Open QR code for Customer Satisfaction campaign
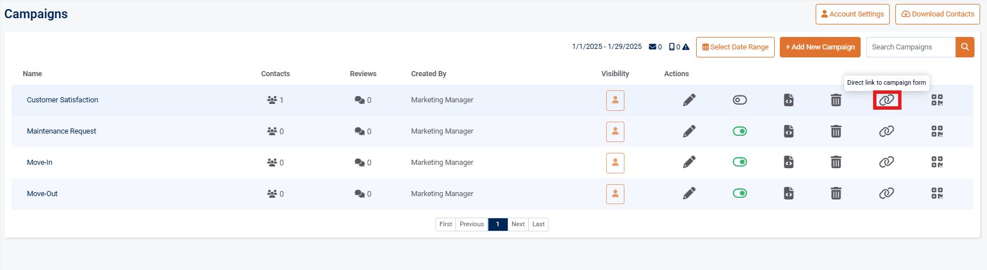 click(x=937, y=100)
